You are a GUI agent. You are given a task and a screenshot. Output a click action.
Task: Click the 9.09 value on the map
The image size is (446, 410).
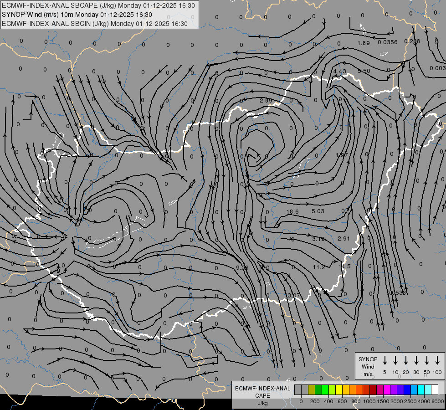(x=242, y=268)
